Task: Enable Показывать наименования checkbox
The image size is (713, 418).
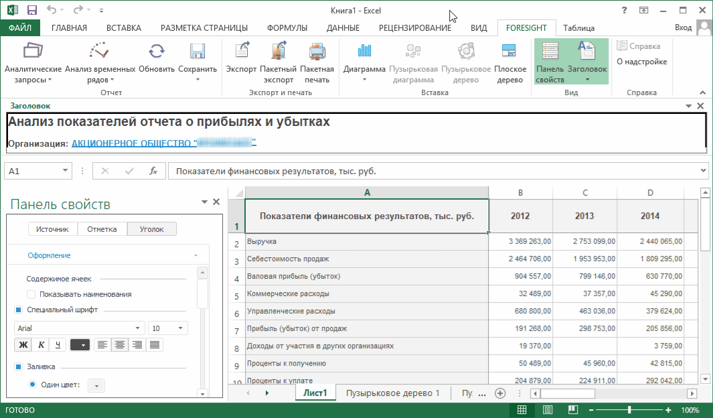Action: point(31,294)
